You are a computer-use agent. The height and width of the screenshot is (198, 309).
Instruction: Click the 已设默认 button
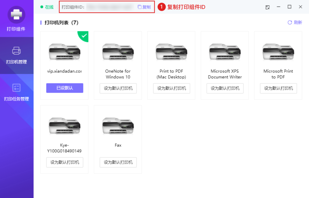[65, 88]
